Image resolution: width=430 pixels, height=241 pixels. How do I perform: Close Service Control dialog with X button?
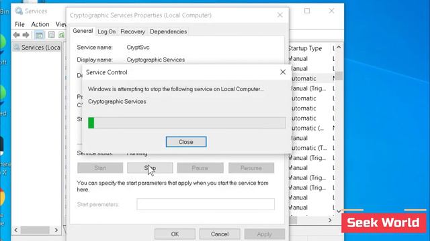(283, 72)
